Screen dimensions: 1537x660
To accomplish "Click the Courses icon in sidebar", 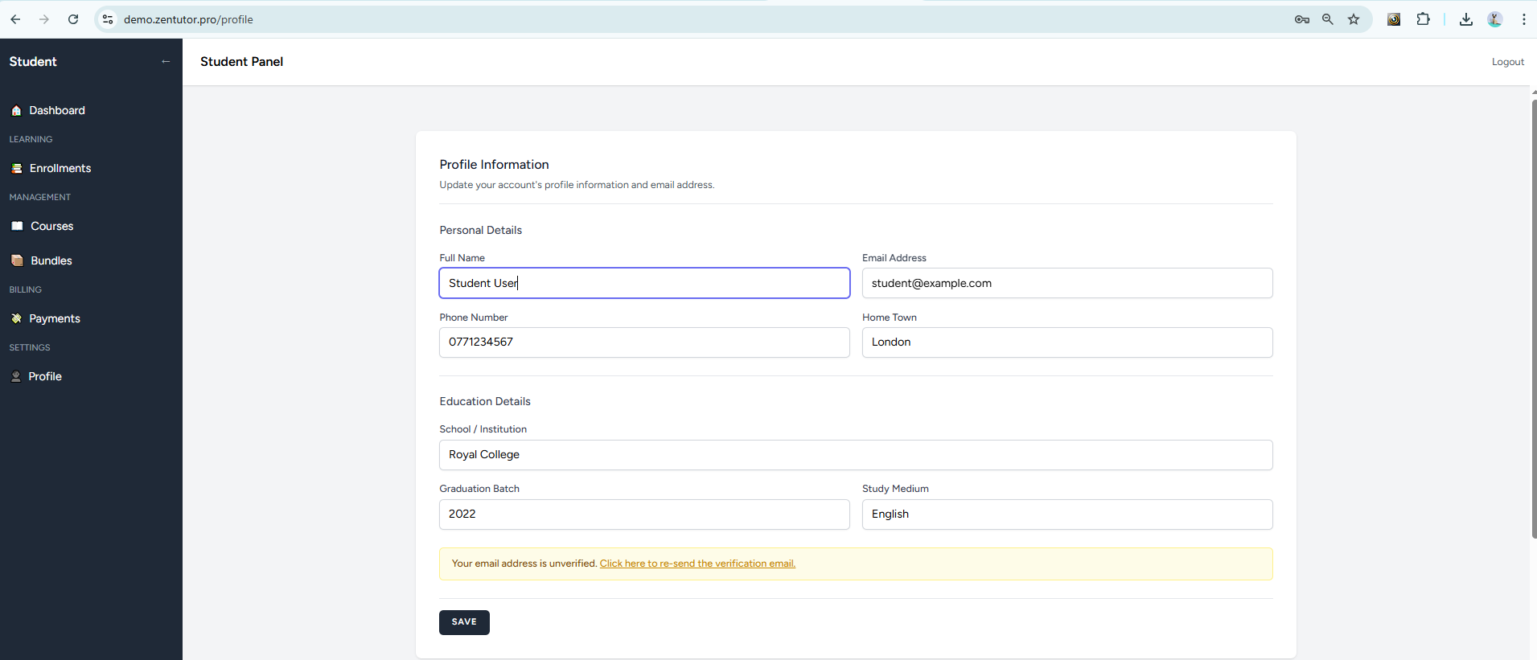I will 17,226.
